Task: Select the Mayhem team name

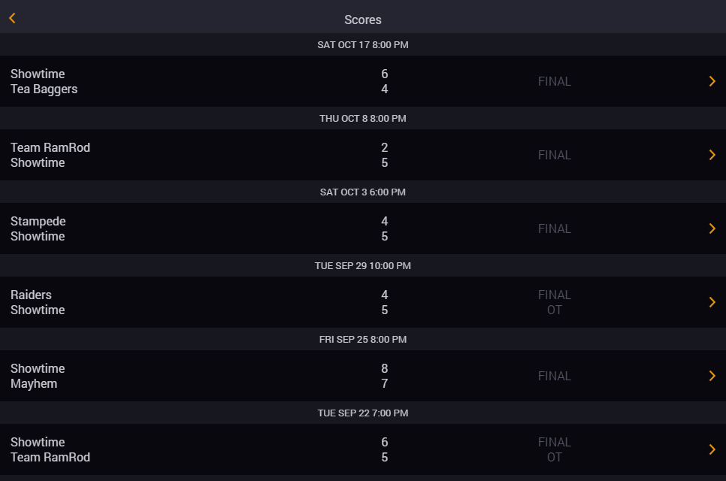Action: pyautogui.click(x=34, y=384)
